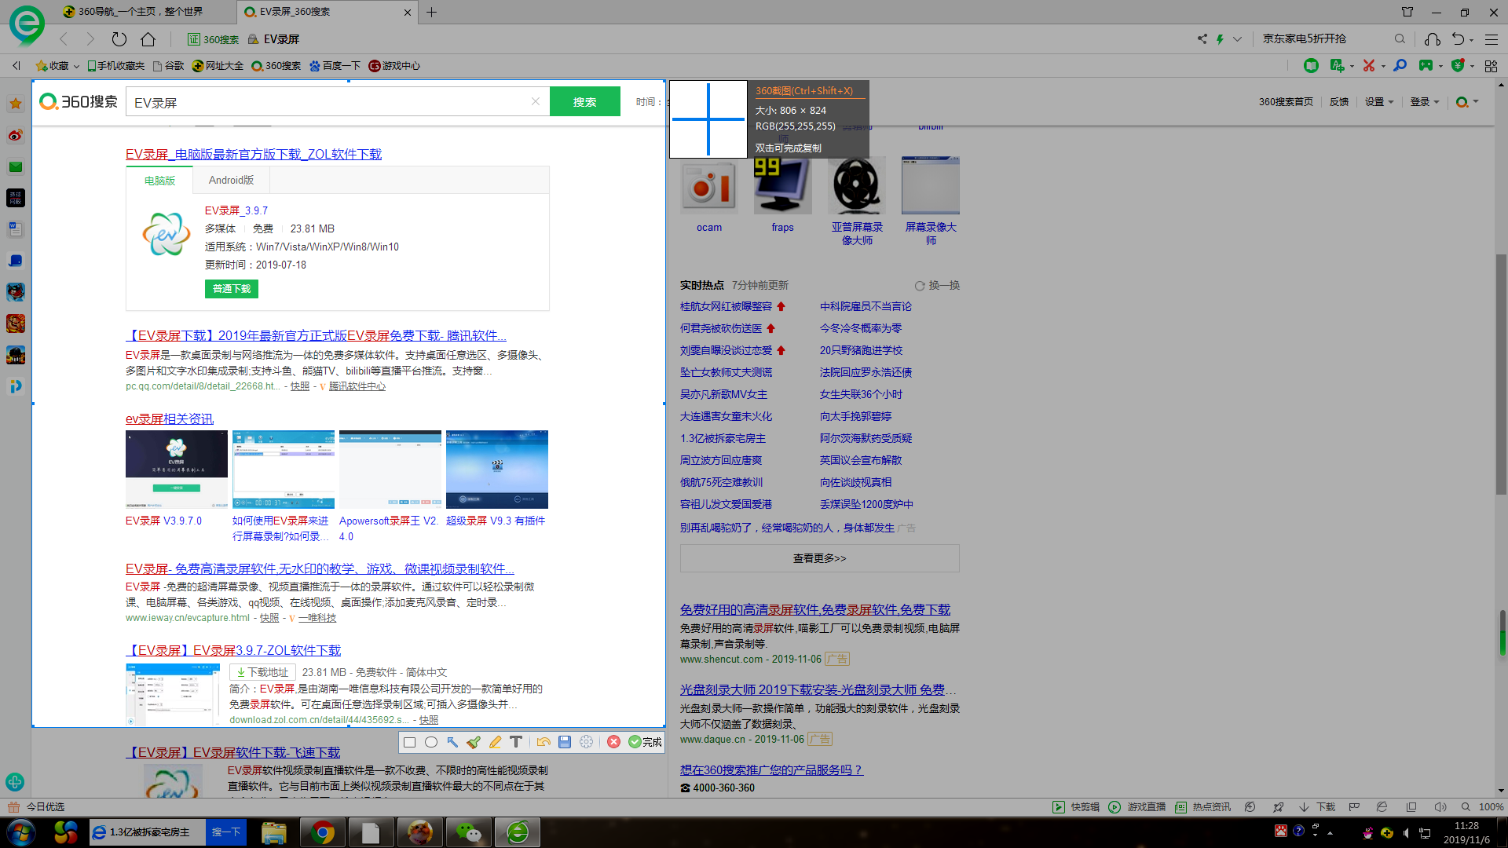Switch to the 电脑版 tab
Image resolution: width=1508 pixels, height=848 pixels.
(159, 181)
